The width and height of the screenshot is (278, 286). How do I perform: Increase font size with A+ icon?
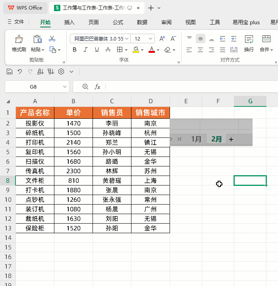(x=162, y=39)
